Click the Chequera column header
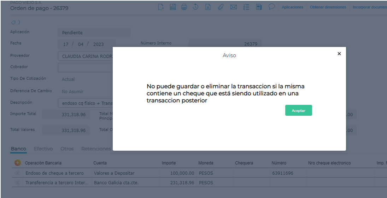387x198 pixels. pyautogui.click(x=244, y=163)
